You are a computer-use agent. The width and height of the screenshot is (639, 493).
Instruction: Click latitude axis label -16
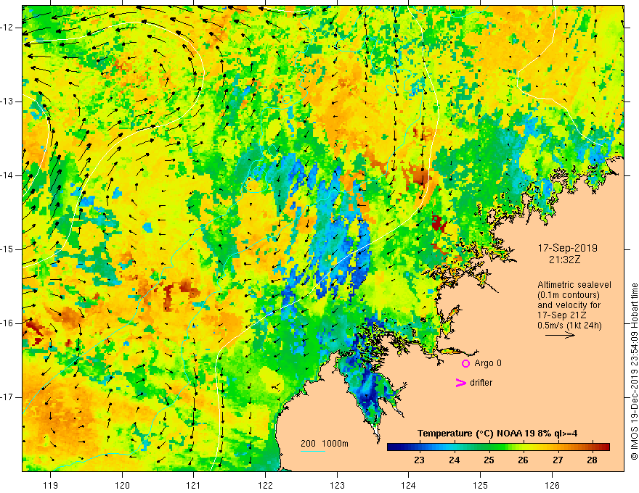[8, 323]
